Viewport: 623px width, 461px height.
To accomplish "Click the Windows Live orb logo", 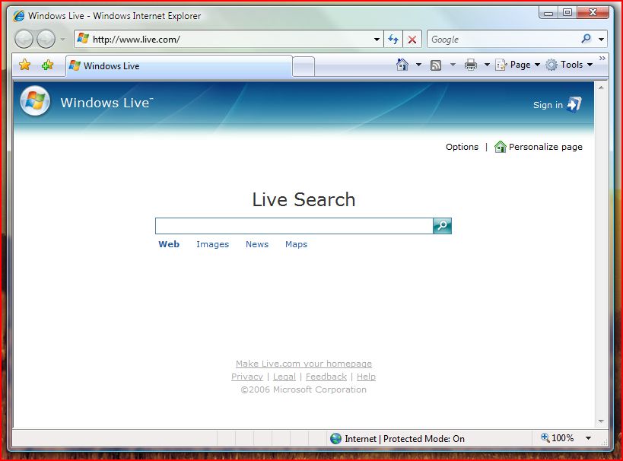I will click(35, 101).
